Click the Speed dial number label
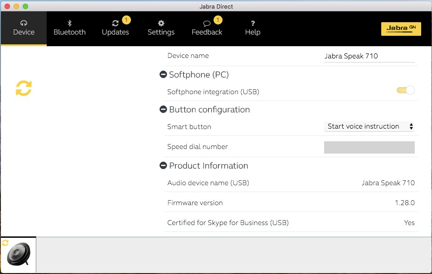432x274 pixels. tap(198, 146)
